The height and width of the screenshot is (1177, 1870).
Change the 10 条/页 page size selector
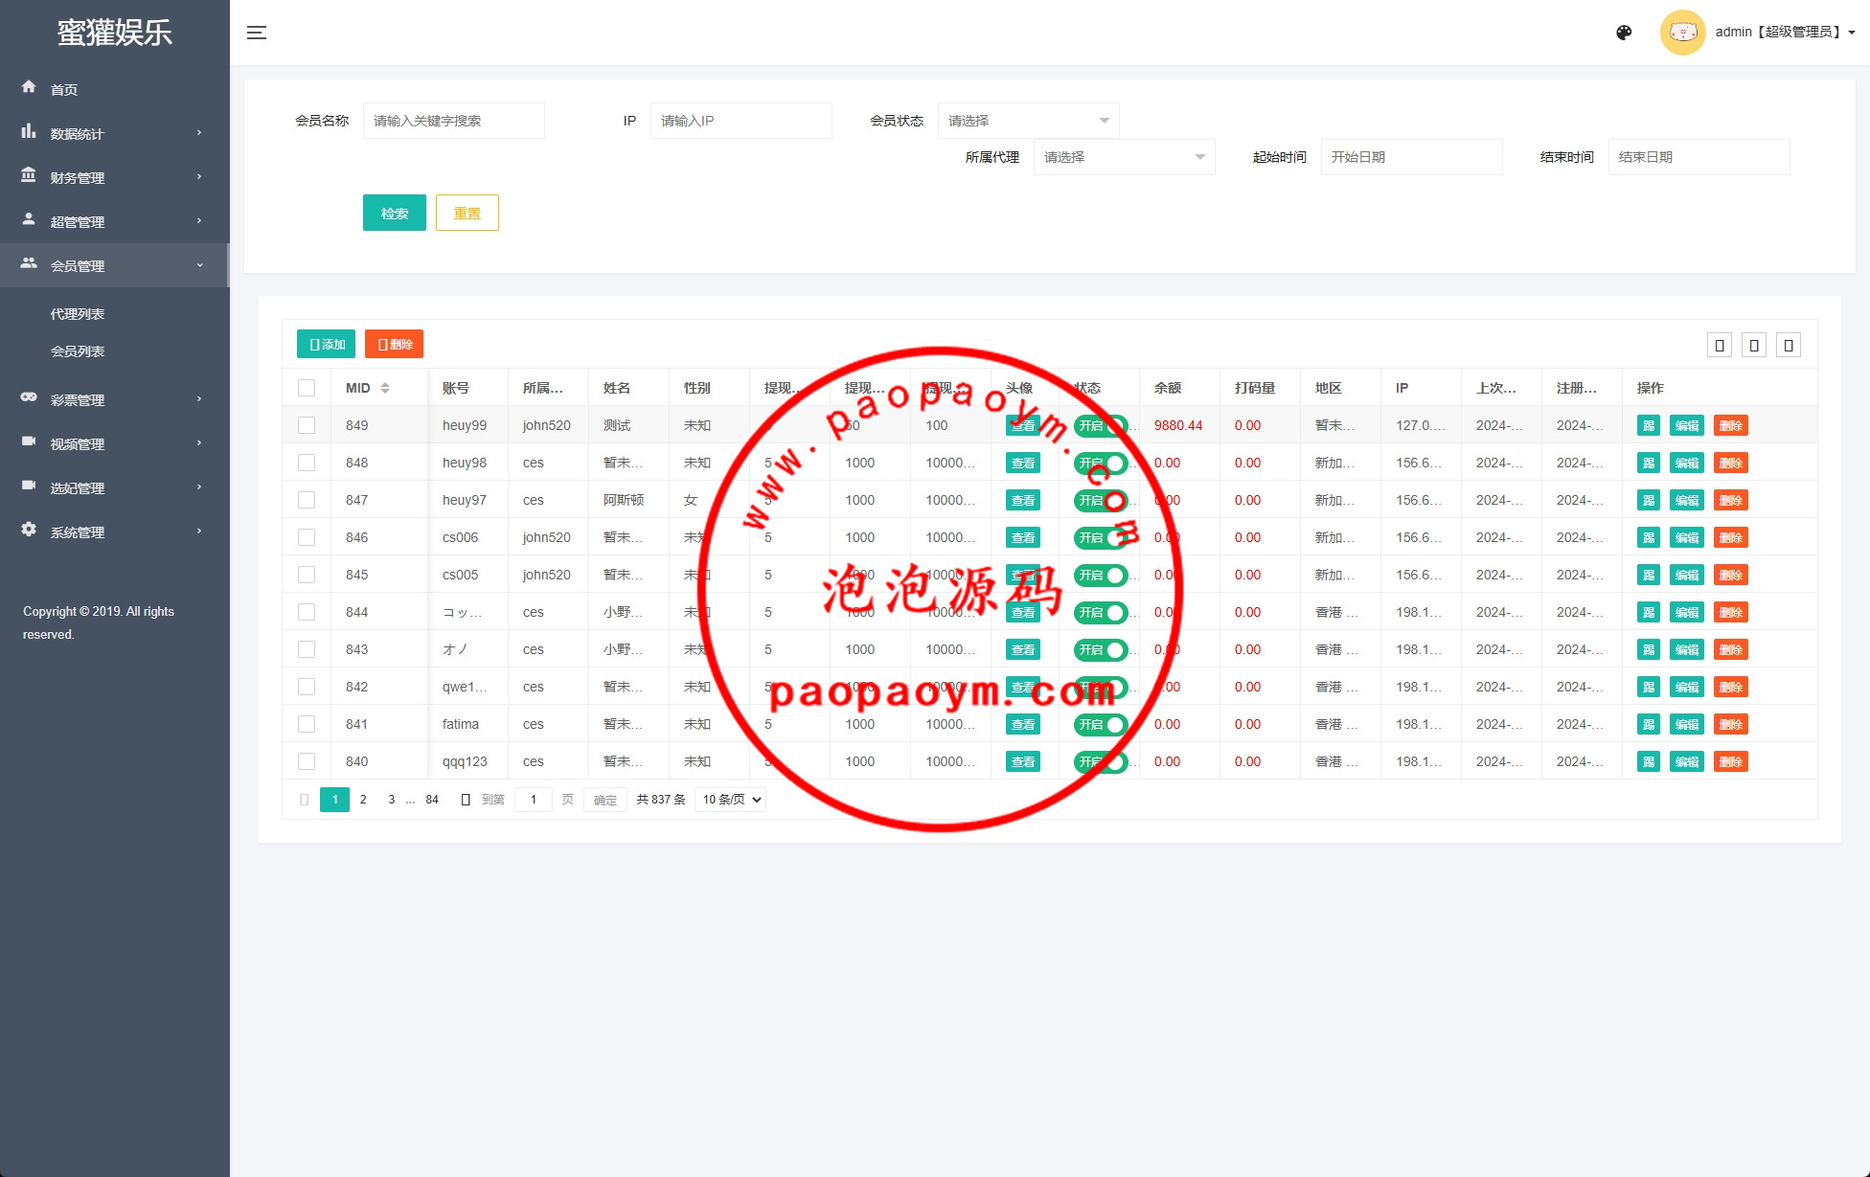732,800
